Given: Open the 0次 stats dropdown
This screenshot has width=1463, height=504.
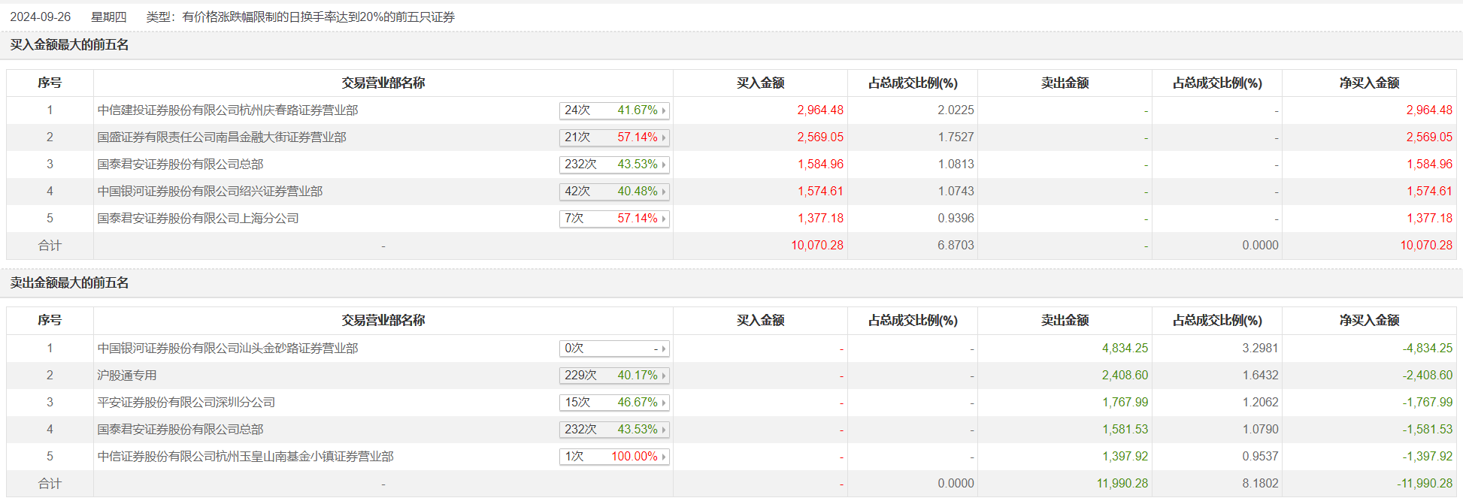Looking at the screenshot, I should point(614,349).
